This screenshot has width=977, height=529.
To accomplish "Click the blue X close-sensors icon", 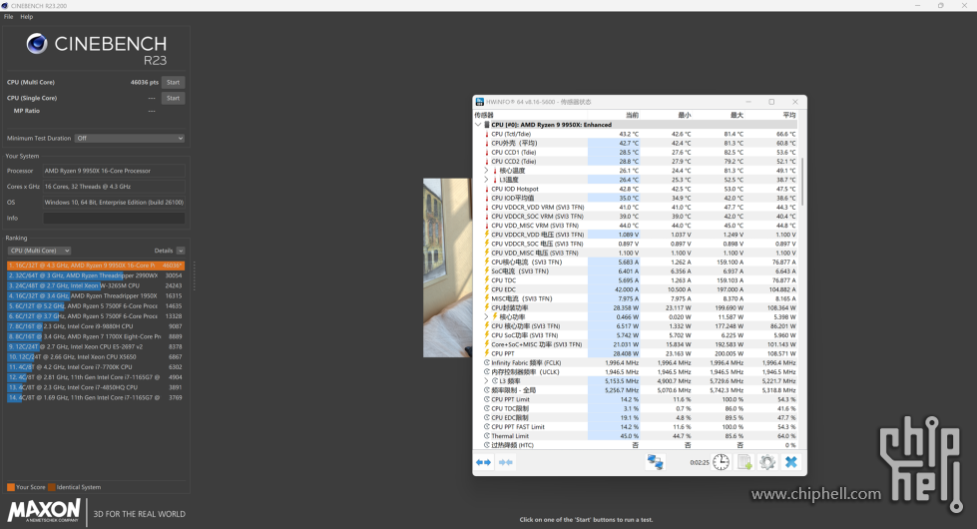I will pos(790,462).
